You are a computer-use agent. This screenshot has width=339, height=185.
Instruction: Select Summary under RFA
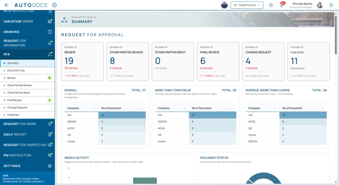[x=27, y=63]
